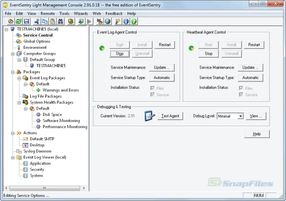
Task: Click the tree scrollbar left arrow
Action: (6, 188)
